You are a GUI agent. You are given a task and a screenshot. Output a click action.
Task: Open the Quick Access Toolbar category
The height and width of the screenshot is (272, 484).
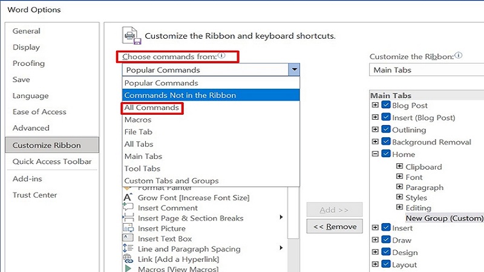click(x=52, y=161)
